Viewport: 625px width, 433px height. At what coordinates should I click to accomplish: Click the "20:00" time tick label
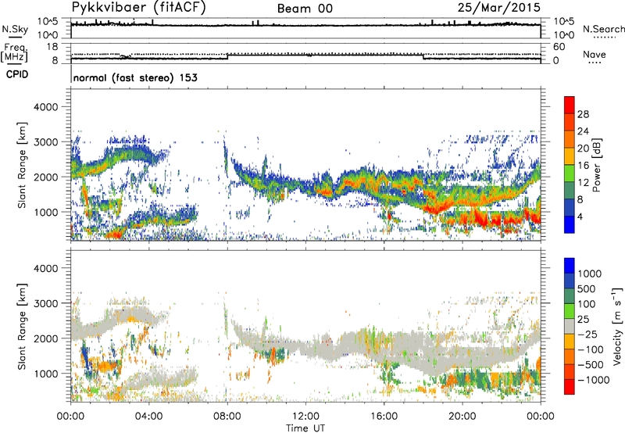tap(462, 417)
